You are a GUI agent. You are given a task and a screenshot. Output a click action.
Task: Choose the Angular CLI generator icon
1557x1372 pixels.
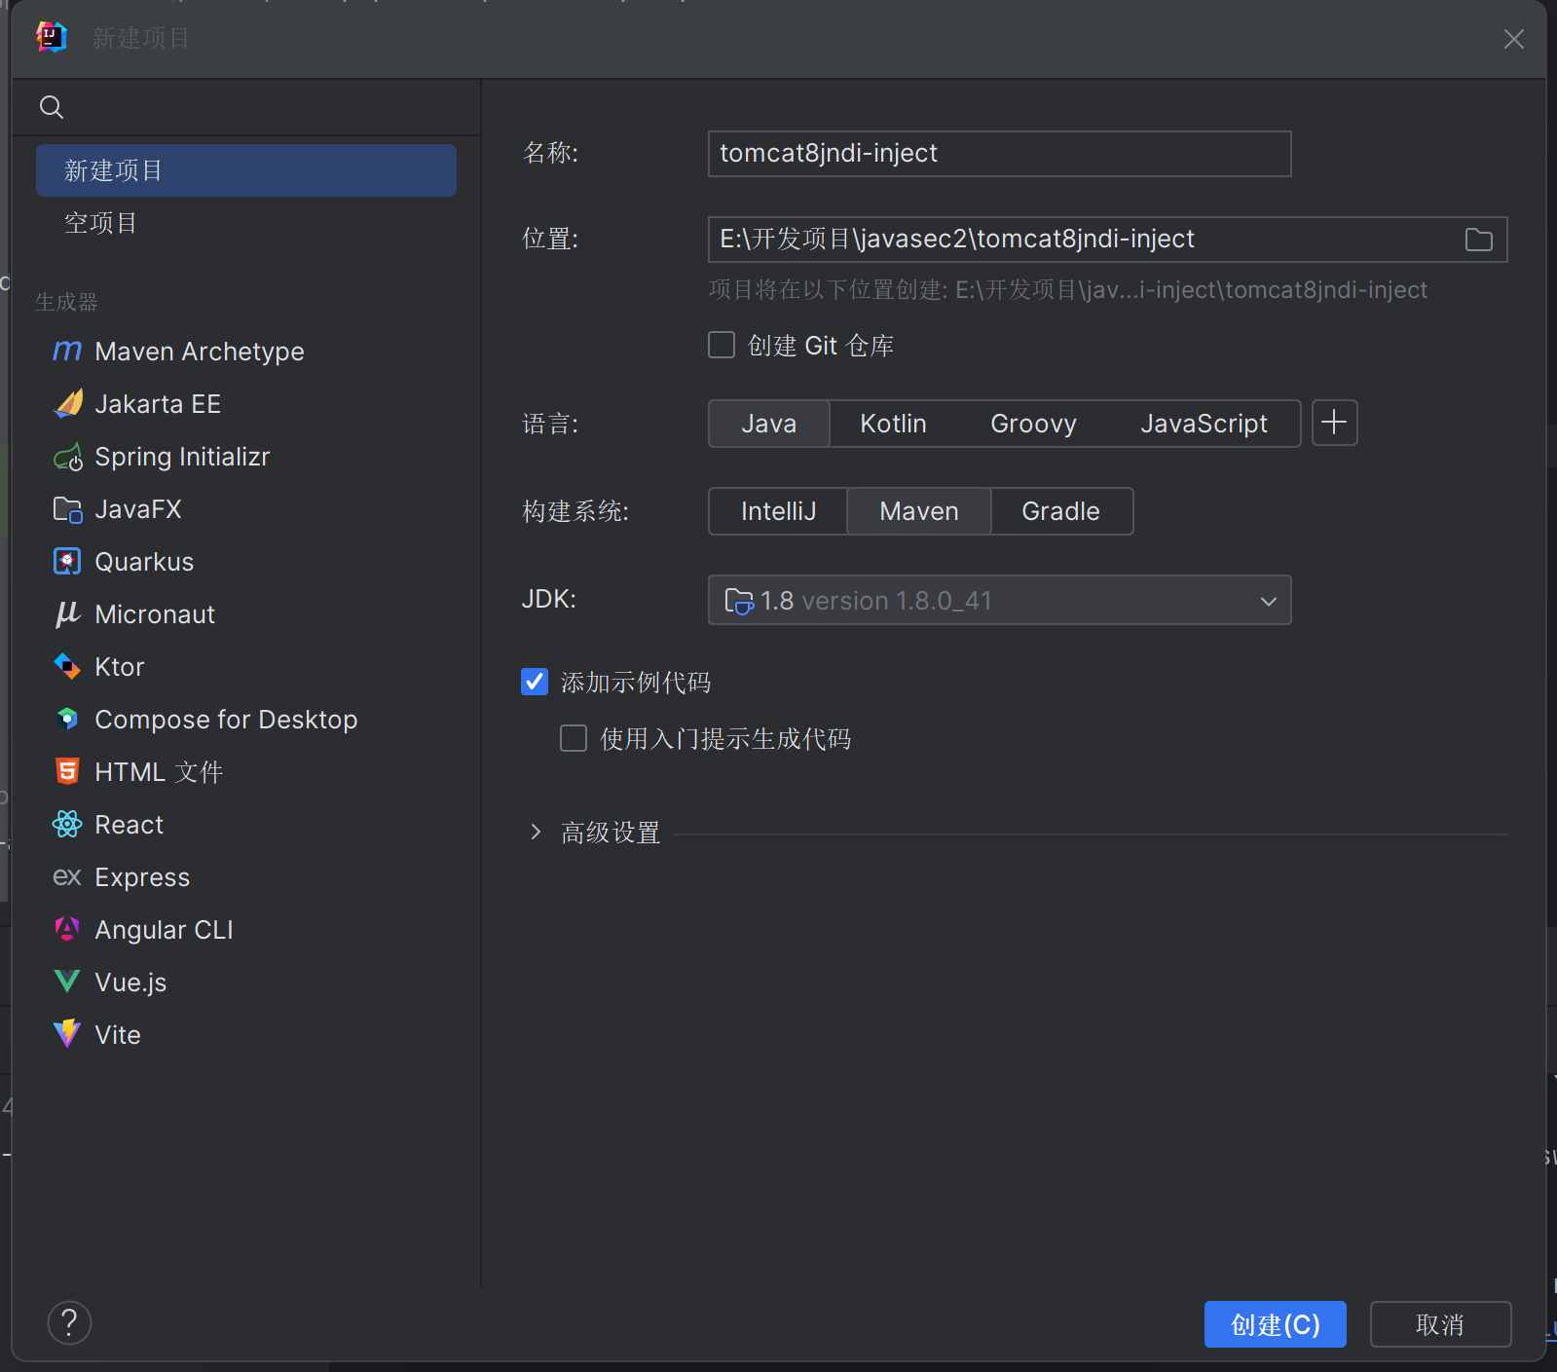click(67, 930)
